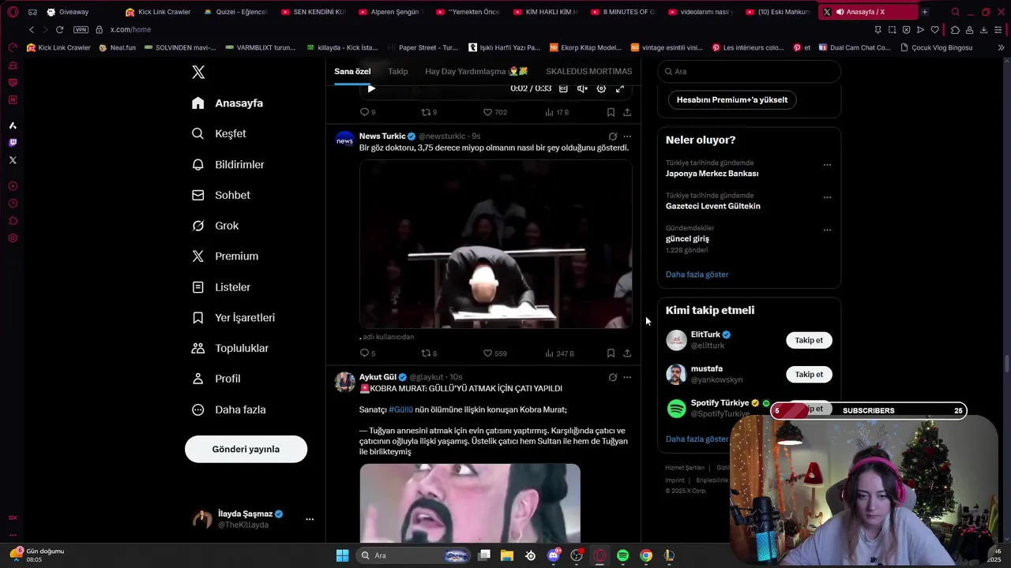The image size is (1011, 568).
Task: Open new browser tab with plus
Action: pyautogui.click(x=924, y=12)
